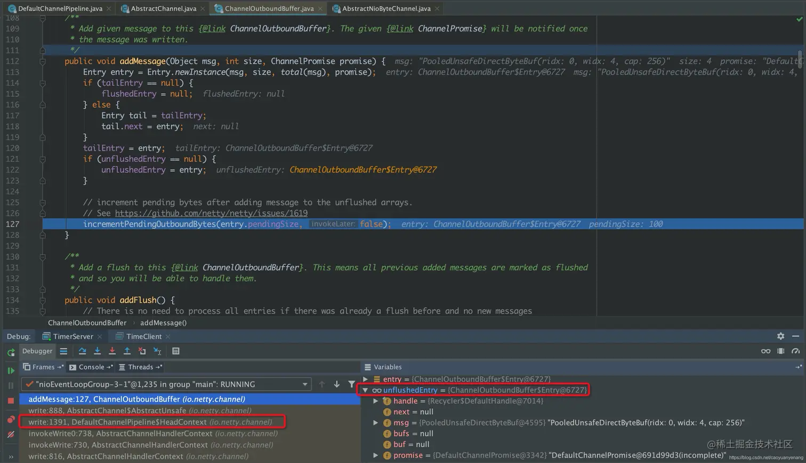Click the Drop Frame icon
The width and height of the screenshot is (806, 463).
tap(142, 351)
